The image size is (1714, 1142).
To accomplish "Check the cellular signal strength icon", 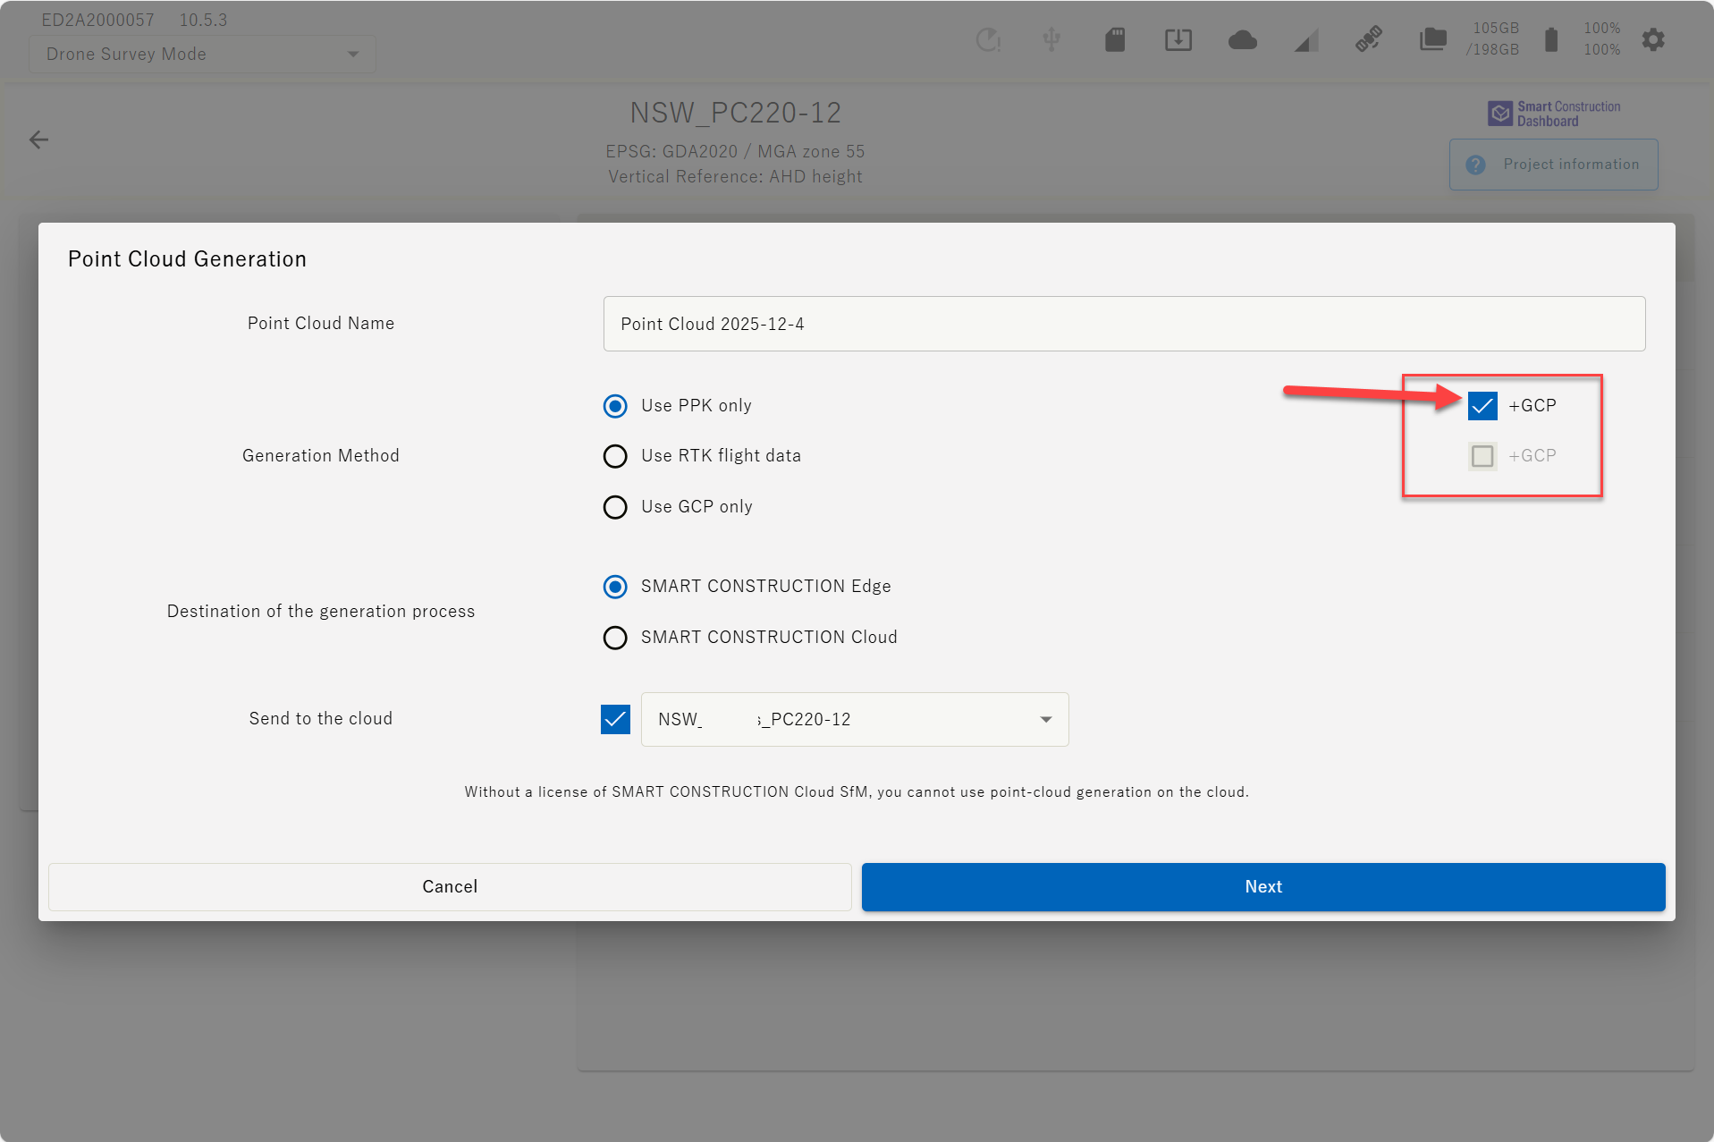I will coord(1306,40).
